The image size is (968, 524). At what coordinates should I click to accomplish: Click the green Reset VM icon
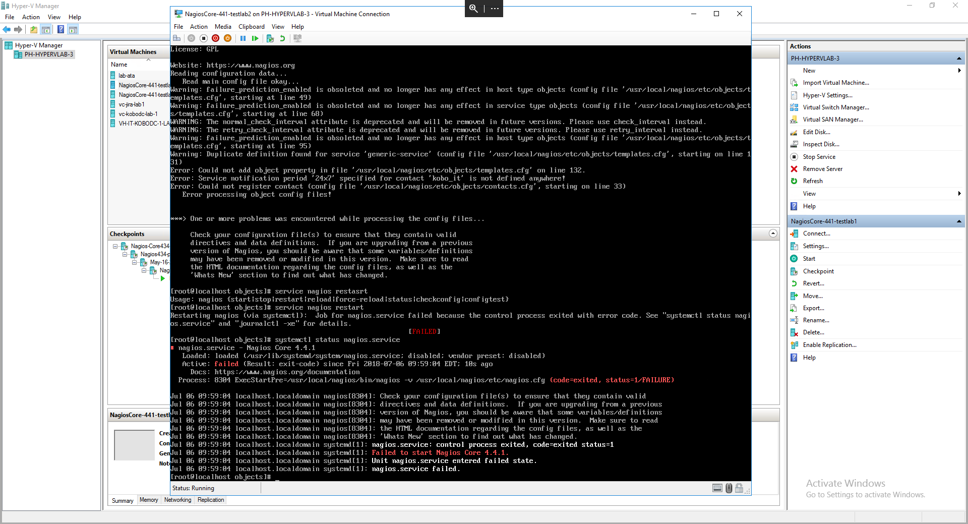[x=255, y=38]
